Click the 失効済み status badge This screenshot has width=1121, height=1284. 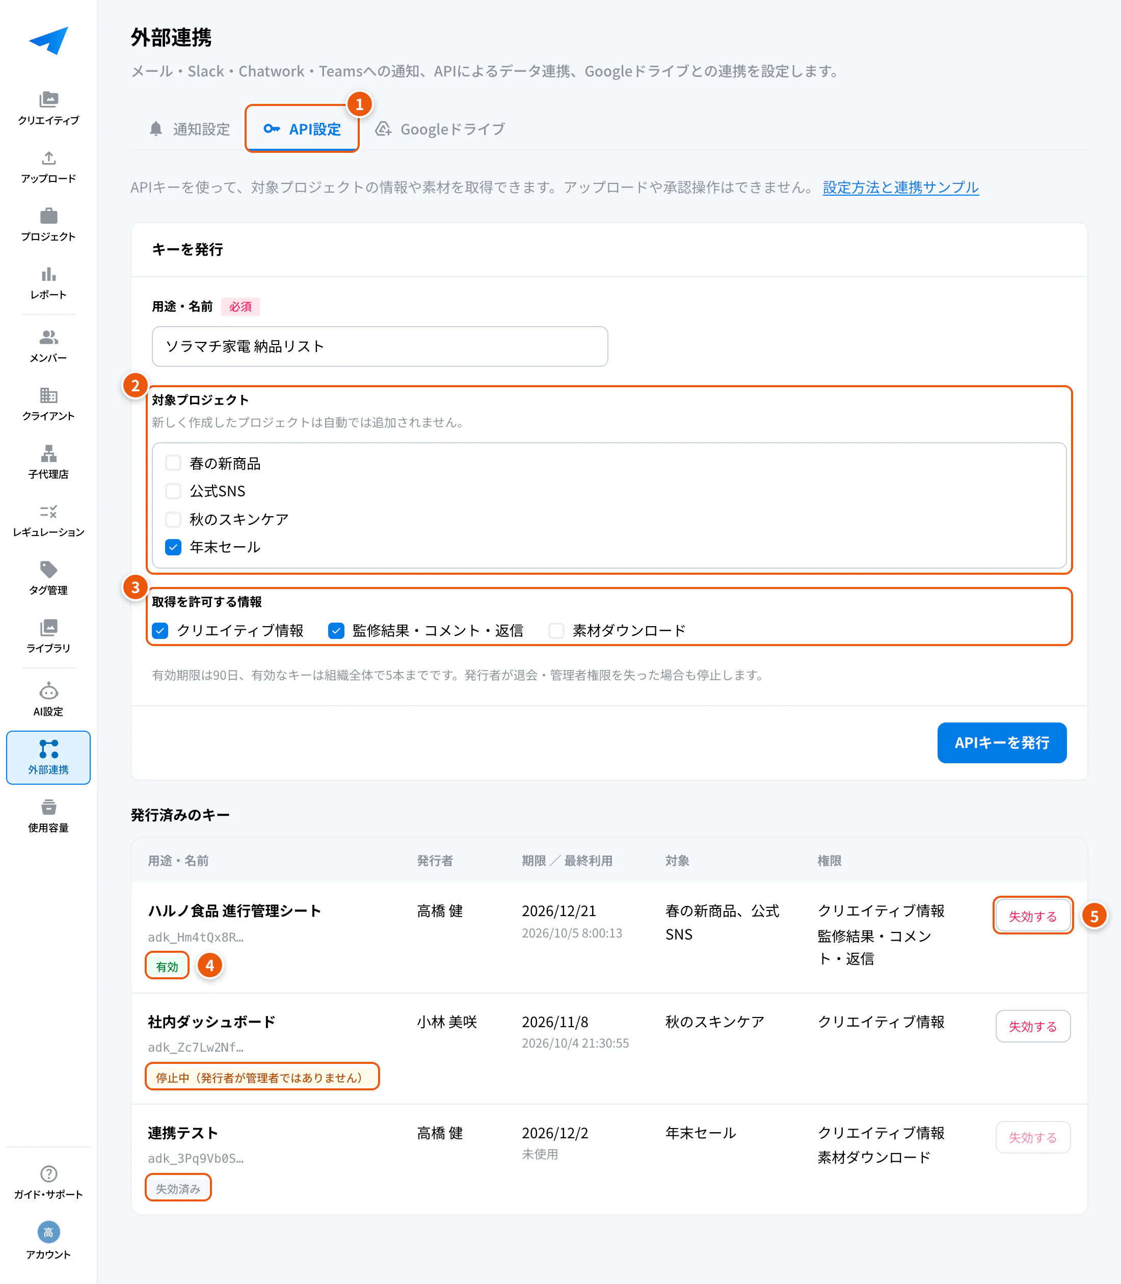click(x=178, y=1188)
